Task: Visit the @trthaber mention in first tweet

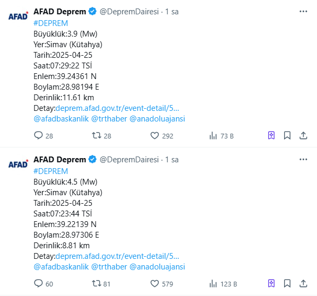Action: [109, 119]
